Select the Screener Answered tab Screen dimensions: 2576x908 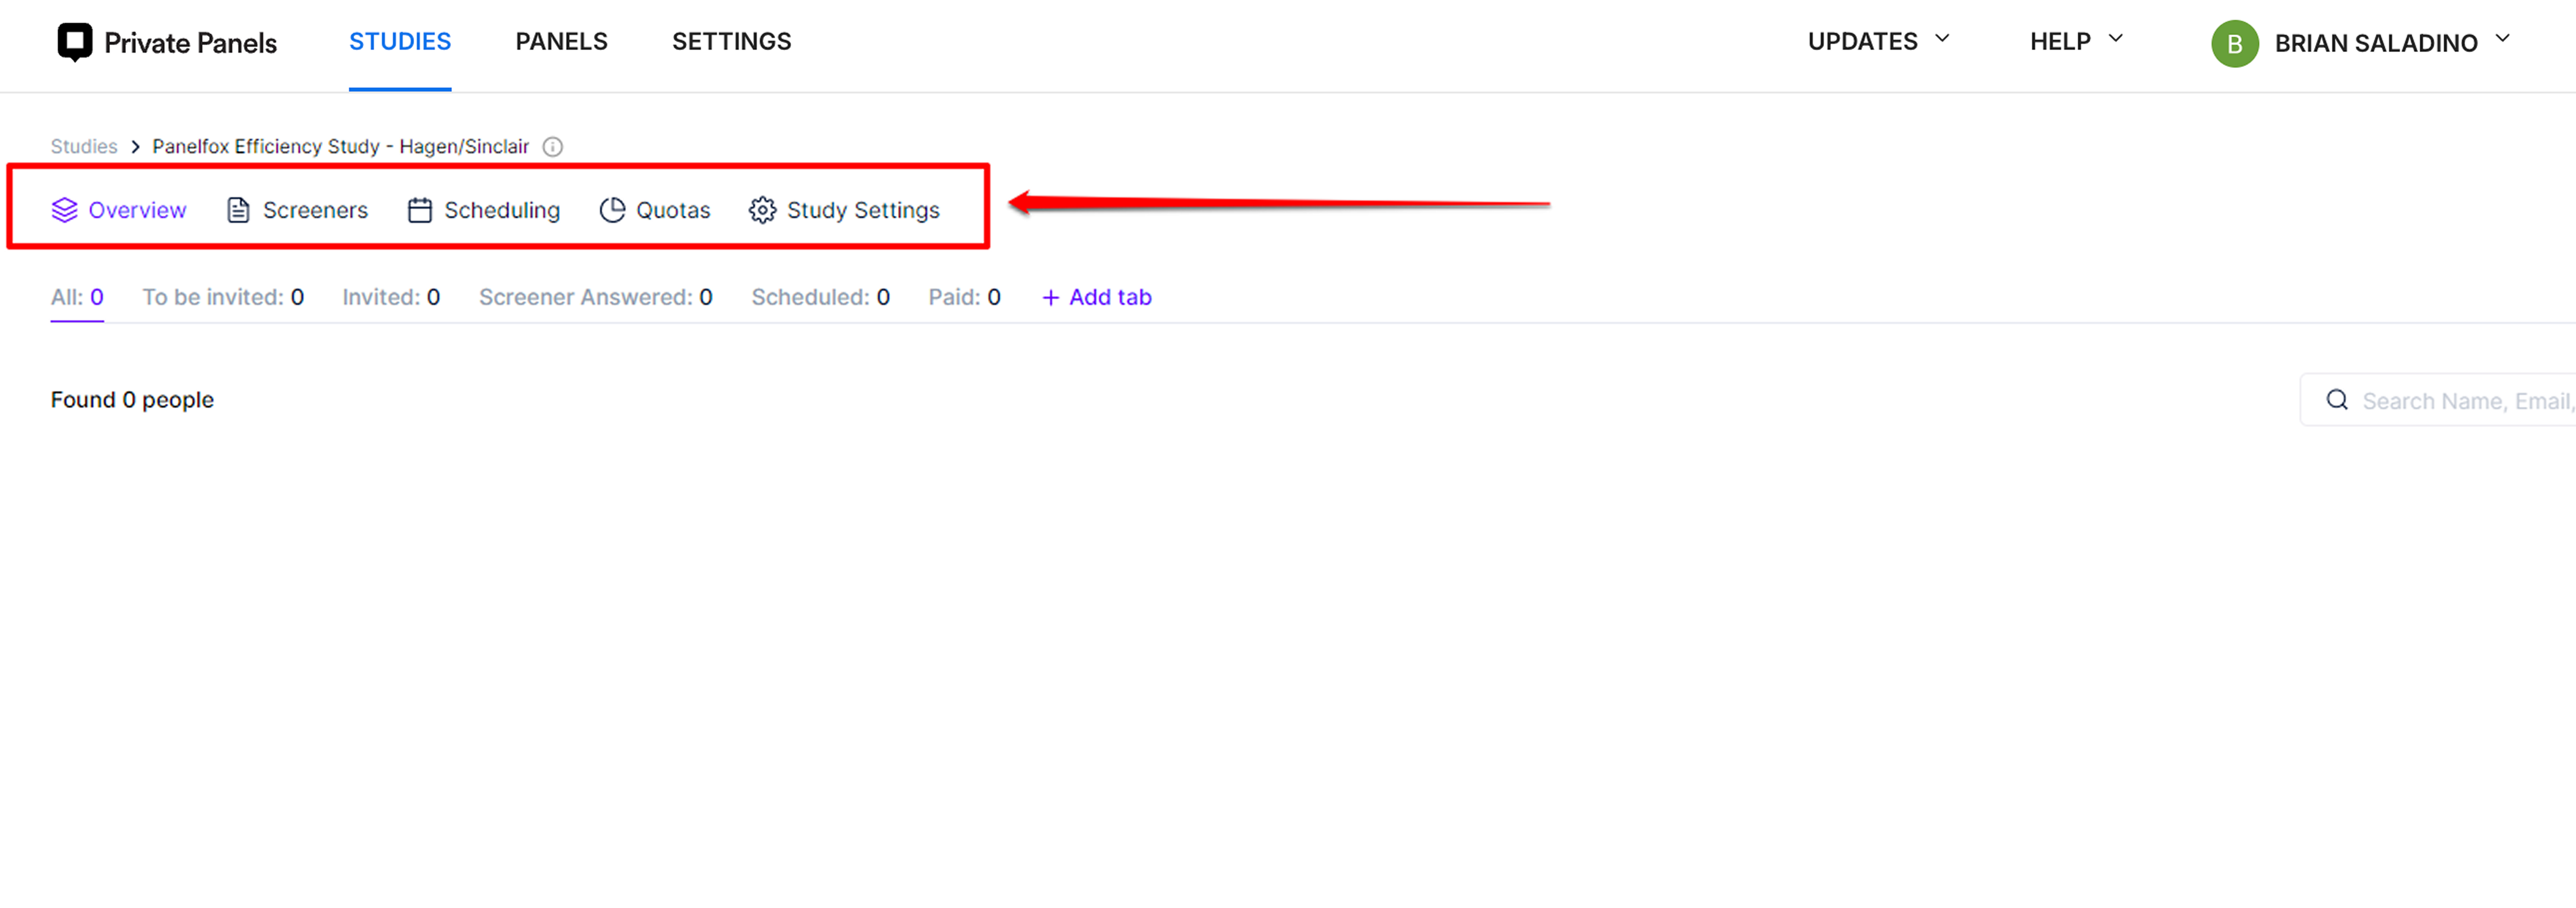[595, 297]
